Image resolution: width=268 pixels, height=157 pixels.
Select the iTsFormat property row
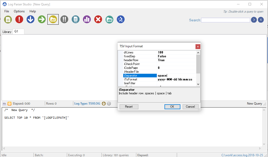point(159,79)
